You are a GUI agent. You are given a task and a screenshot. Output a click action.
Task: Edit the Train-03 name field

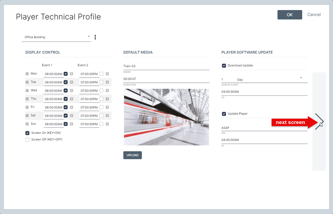pyautogui.click(x=166, y=66)
